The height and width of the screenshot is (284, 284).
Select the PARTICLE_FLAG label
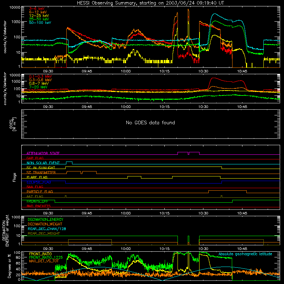click(x=40, y=191)
